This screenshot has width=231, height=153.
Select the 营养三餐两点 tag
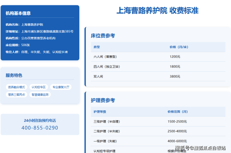(17, 95)
